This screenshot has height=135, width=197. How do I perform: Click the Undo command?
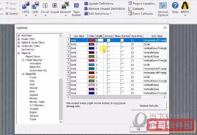11,3
